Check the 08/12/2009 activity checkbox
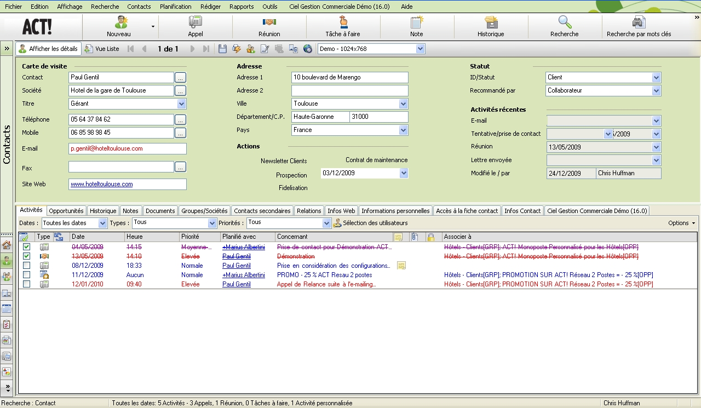The image size is (701, 408). tap(26, 266)
